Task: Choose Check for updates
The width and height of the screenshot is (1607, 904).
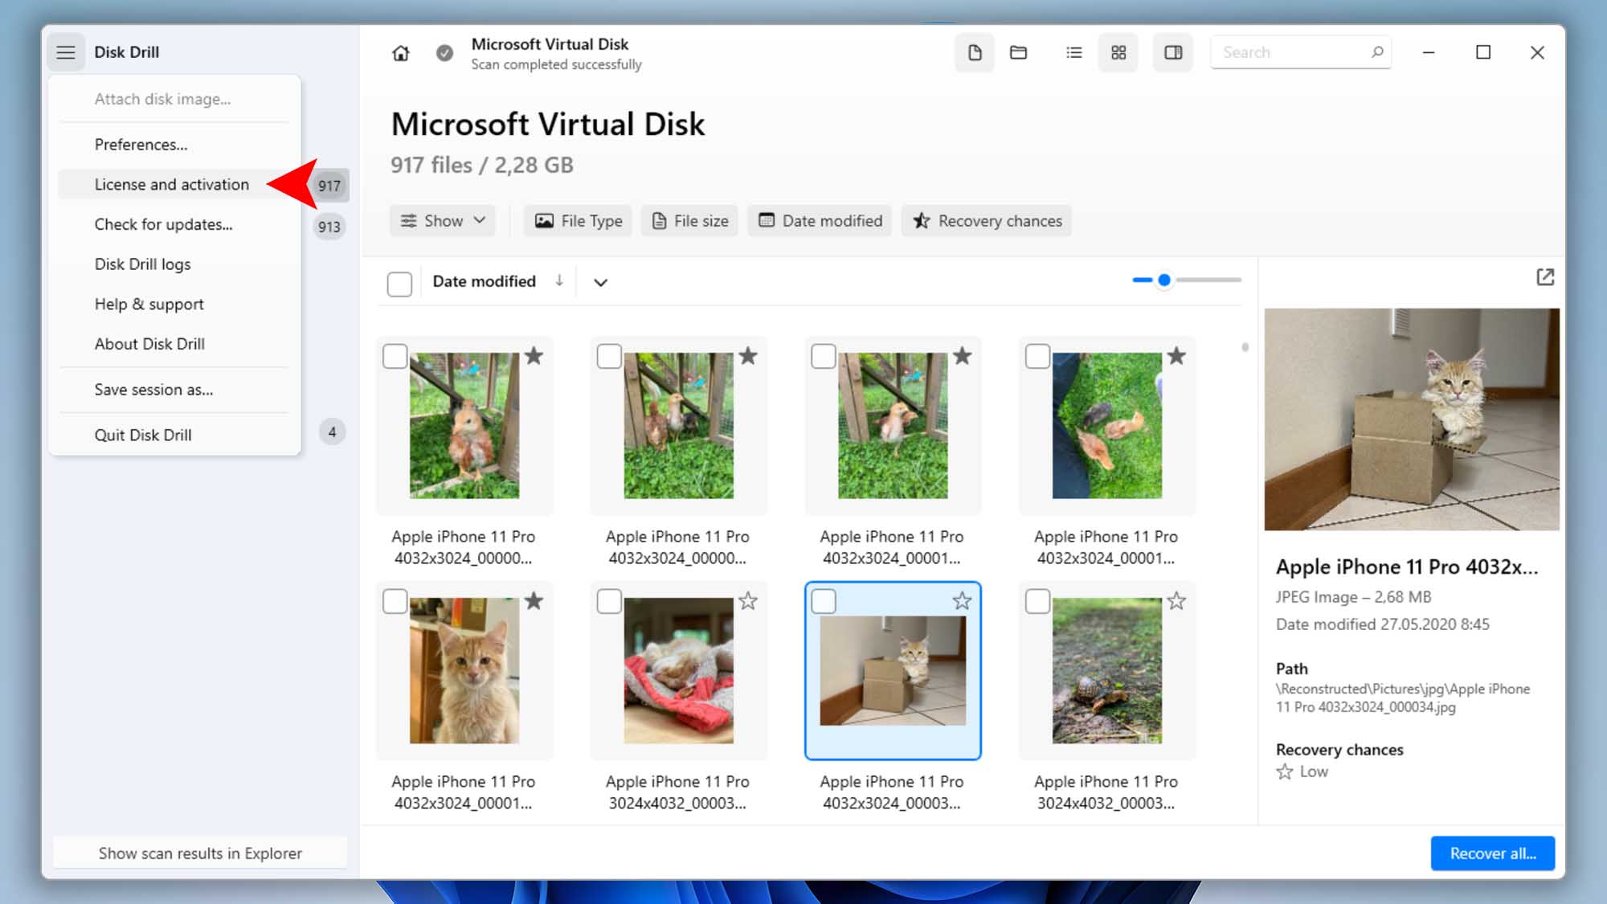Action: click(x=174, y=225)
